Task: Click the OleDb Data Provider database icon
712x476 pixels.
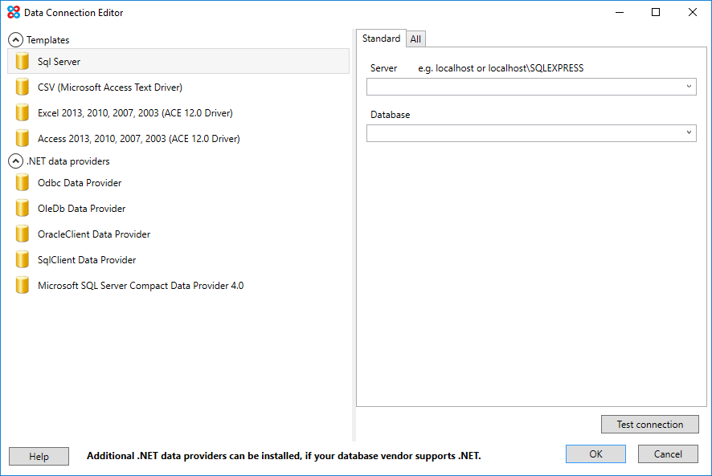Action: coord(22,208)
